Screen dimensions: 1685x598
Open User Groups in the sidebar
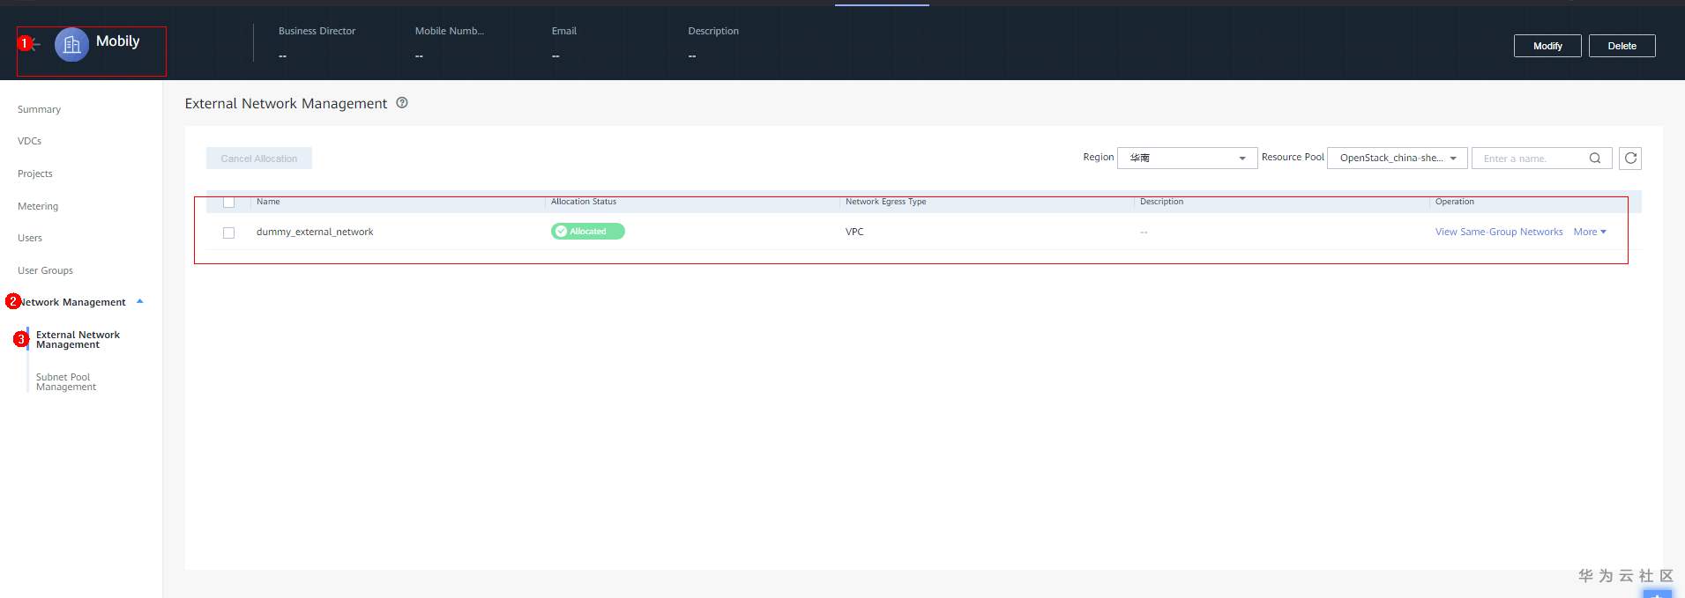coord(45,270)
